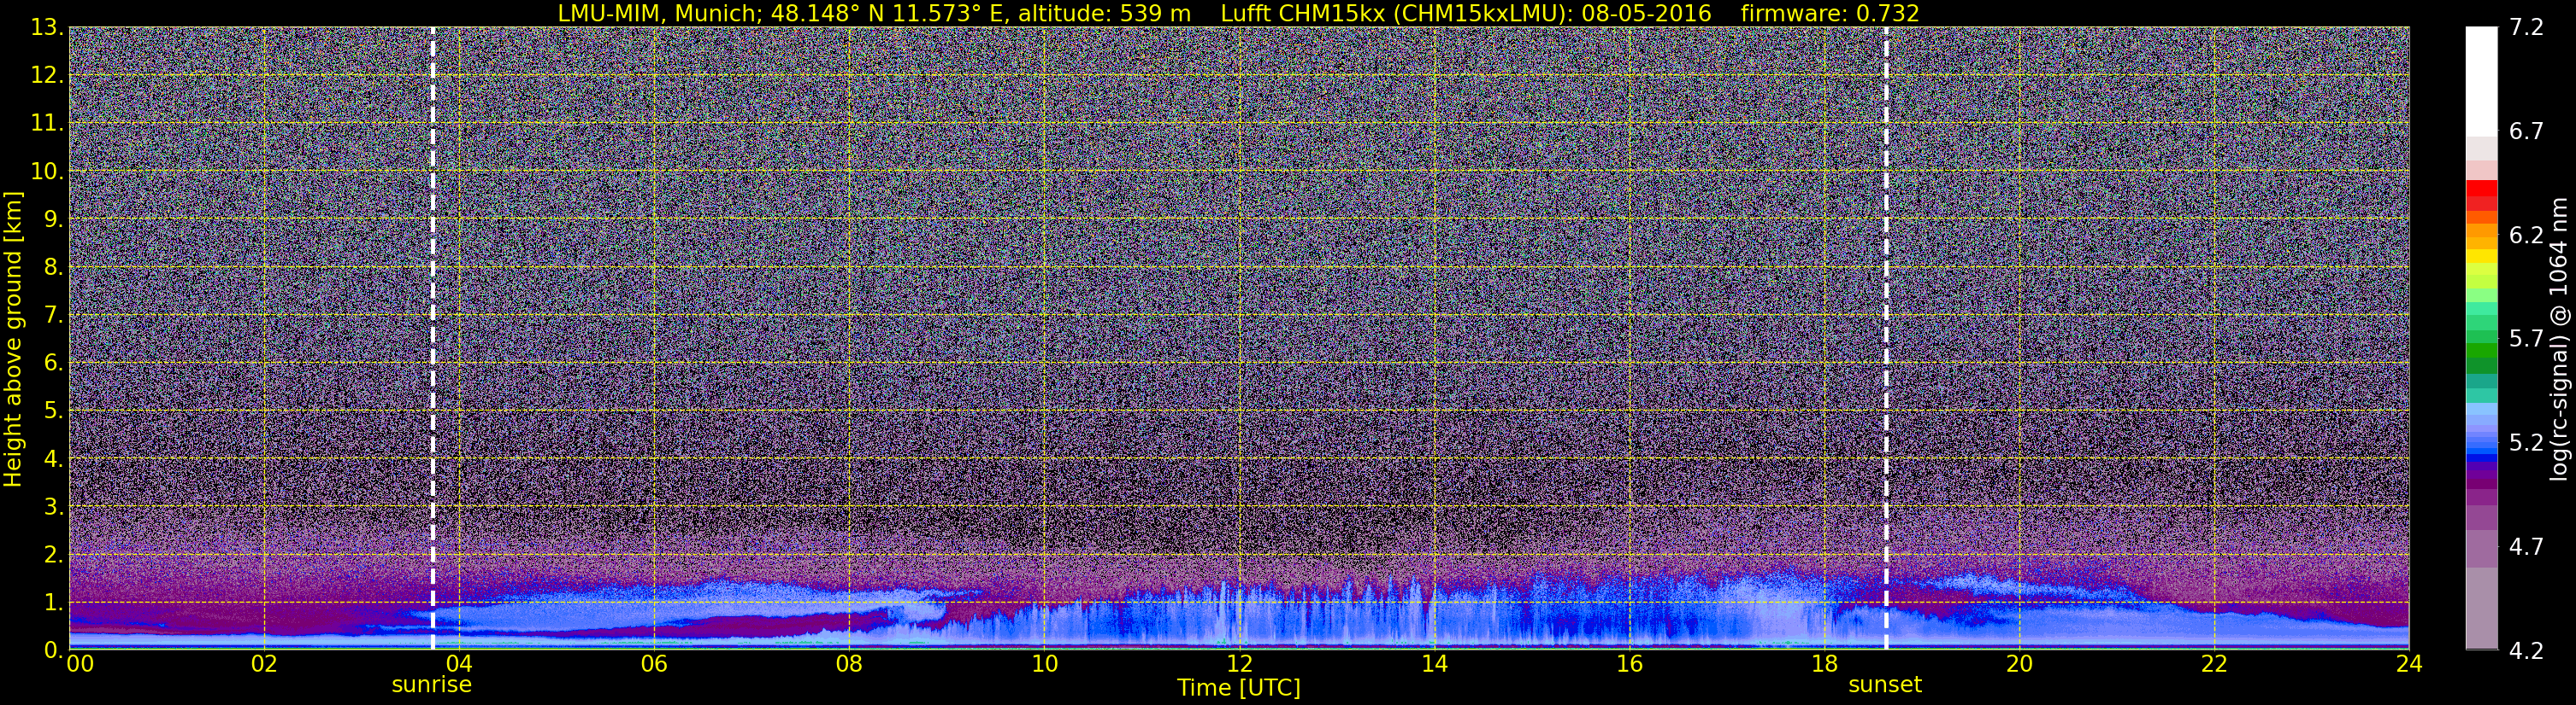The height and width of the screenshot is (705, 2576).
Task: Click the white top segment of the colorbar
Action: point(2481,82)
